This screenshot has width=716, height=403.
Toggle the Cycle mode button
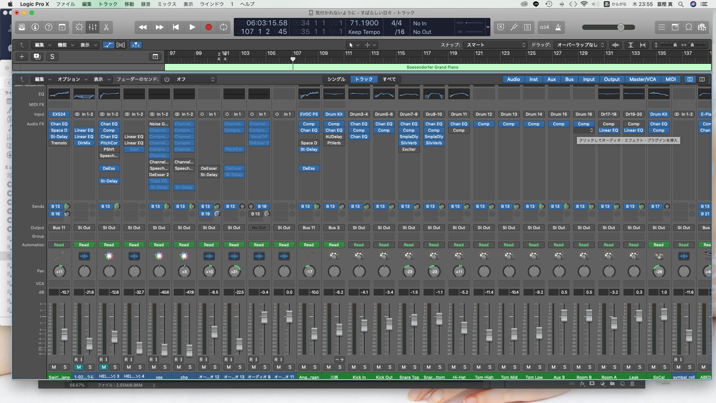click(x=223, y=27)
